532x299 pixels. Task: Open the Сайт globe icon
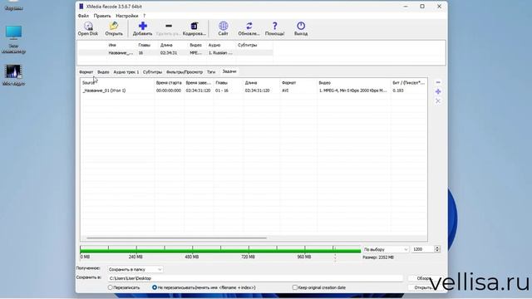(x=223, y=26)
